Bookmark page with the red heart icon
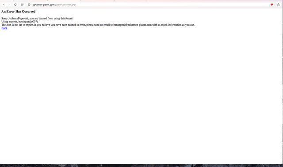Viewport: 283px width, 167px height. [272, 5]
